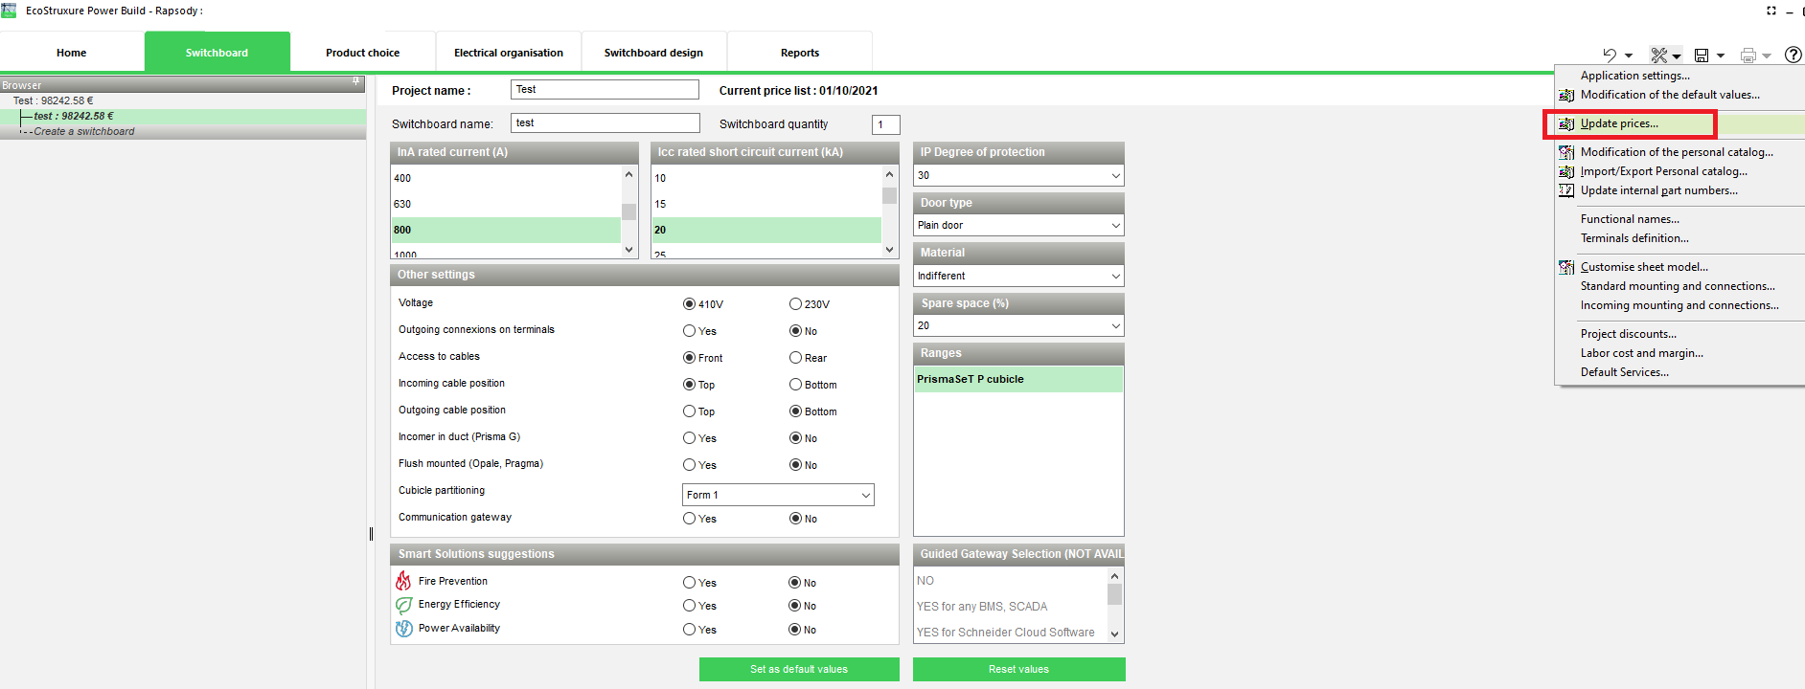Open Default Services menu entry
This screenshot has height=689, width=1805.
1625,372
